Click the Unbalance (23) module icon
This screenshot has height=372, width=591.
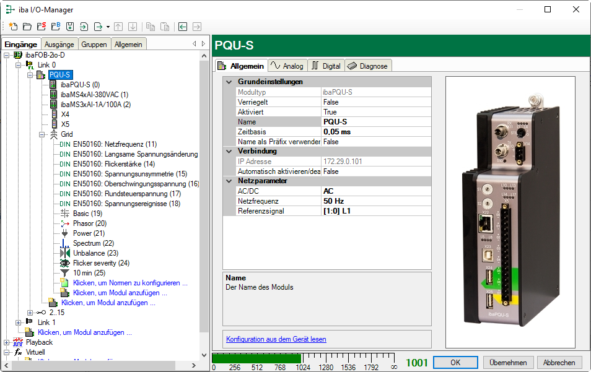tap(65, 253)
